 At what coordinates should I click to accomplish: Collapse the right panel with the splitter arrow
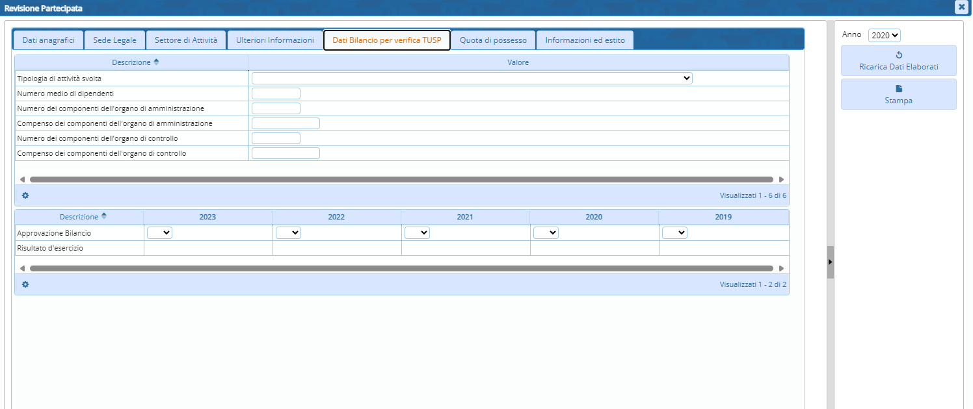(x=830, y=262)
